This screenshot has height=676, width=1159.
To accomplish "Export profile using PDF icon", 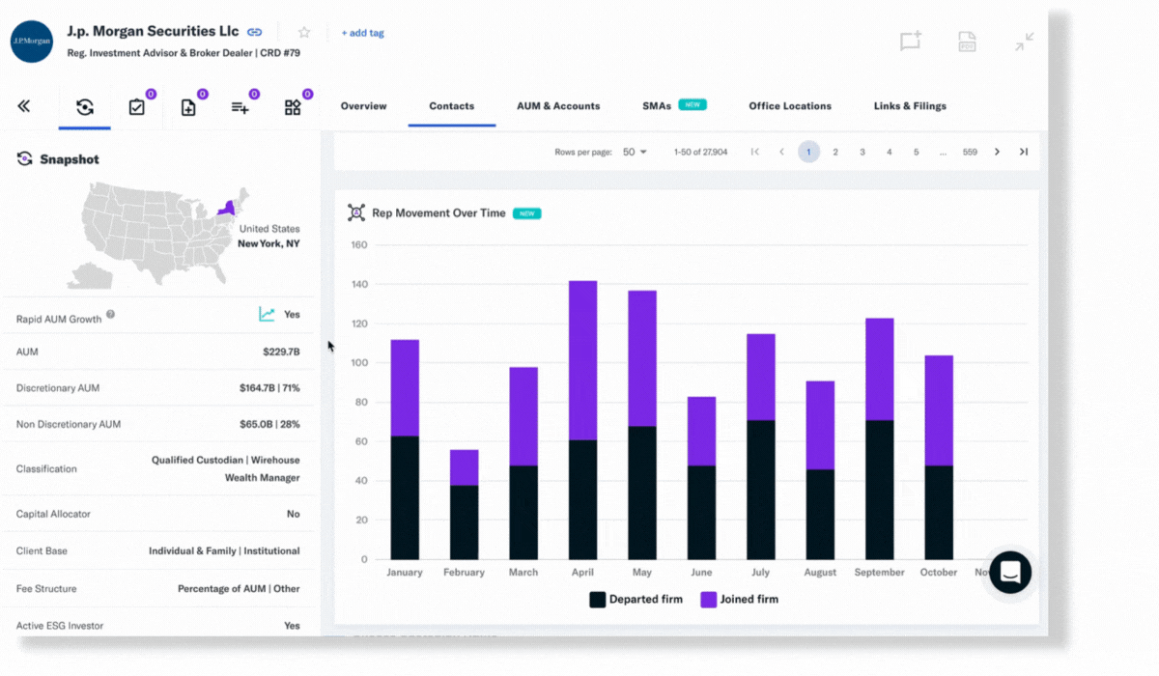I will pyautogui.click(x=967, y=42).
